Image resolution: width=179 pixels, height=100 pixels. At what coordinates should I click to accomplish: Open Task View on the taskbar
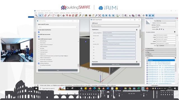click(x=68, y=88)
